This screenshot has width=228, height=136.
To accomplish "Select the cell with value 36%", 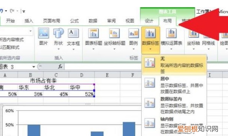I will click(30, 94).
